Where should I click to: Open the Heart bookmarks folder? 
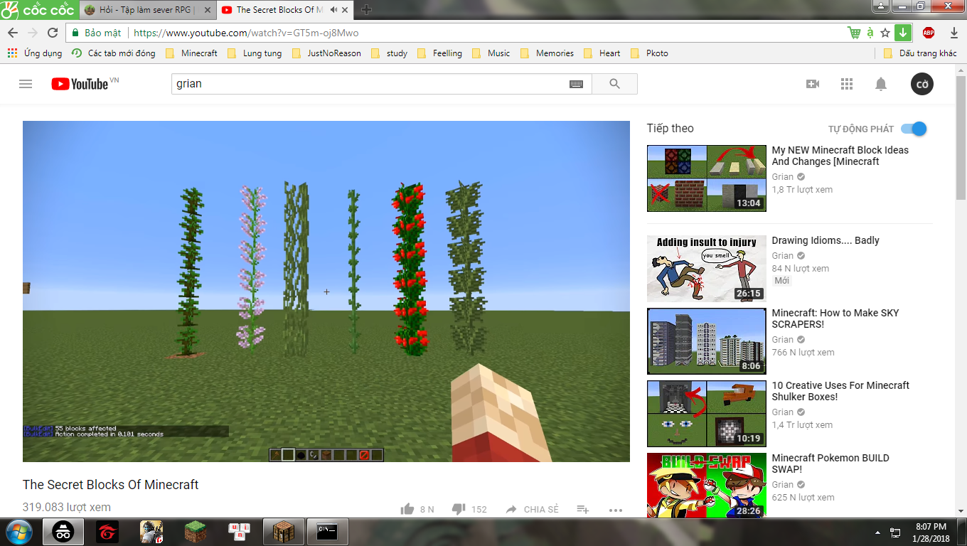pos(602,53)
